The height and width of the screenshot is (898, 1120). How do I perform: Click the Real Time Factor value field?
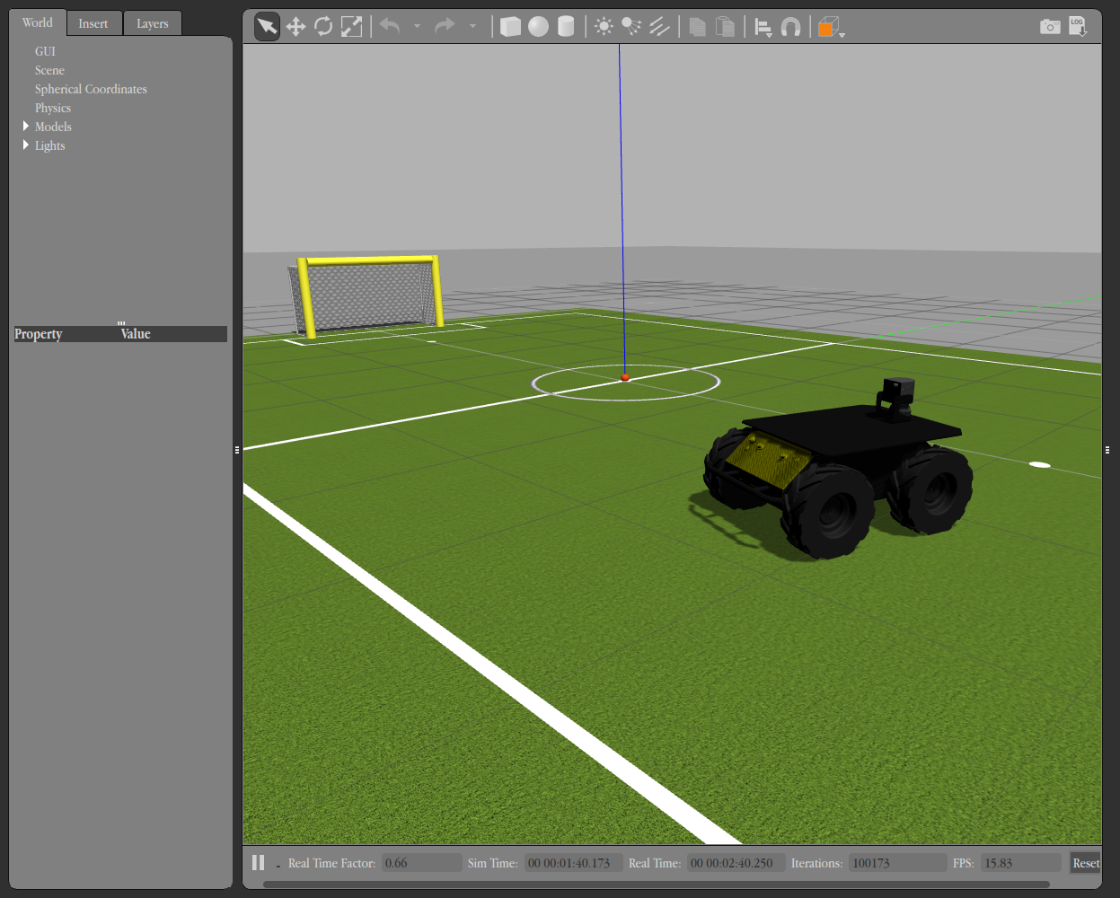[421, 863]
